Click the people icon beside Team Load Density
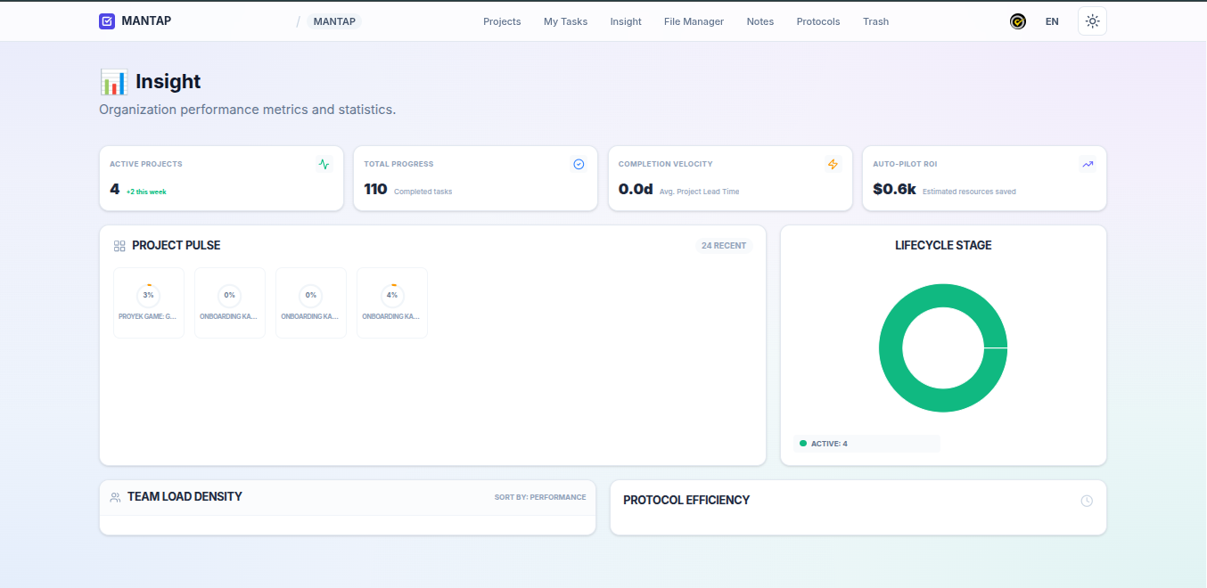 click(x=115, y=497)
